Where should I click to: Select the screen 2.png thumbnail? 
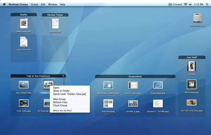pyautogui.click(x=133, y=103)
